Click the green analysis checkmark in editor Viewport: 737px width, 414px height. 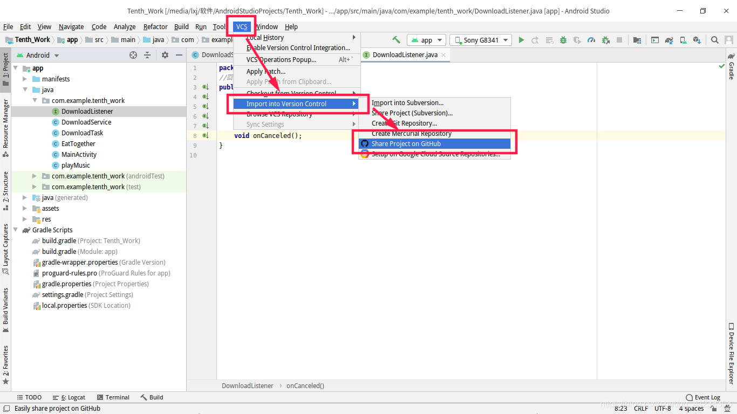(x=721, y=66)
